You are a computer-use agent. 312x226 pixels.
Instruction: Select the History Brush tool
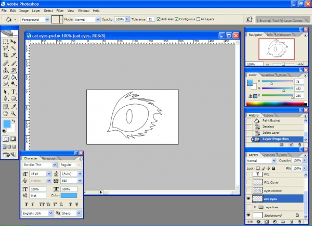[x=13, y=70]
